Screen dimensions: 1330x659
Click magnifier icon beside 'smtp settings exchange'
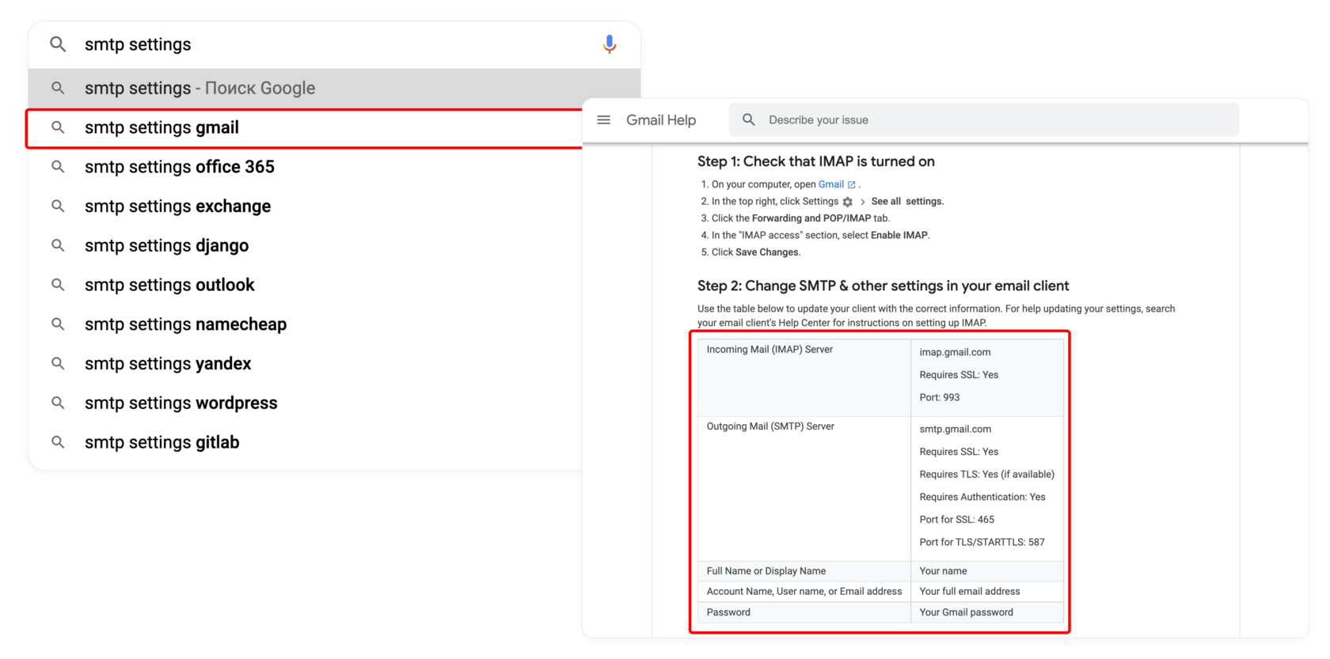tap(58, 206)
